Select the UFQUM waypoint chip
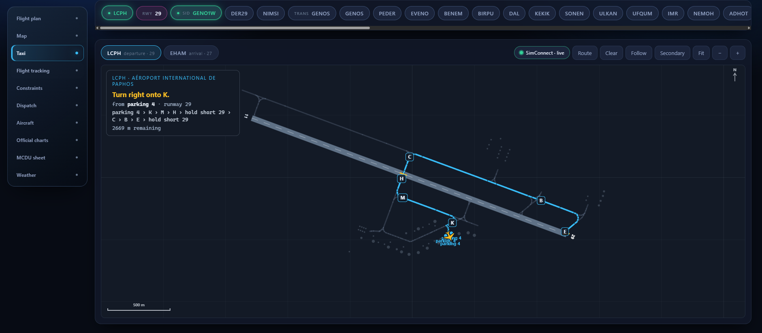Screen dimensions: 762x333 642,13
